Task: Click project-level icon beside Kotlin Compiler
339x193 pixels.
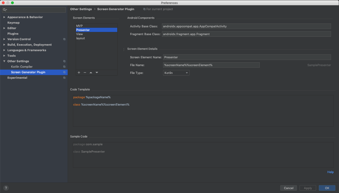Action: click(x=64, y=67)
